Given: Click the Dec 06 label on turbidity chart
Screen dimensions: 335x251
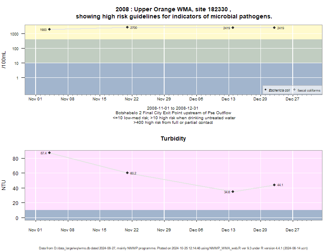Looking at the screenshot, I should (196, 230).
